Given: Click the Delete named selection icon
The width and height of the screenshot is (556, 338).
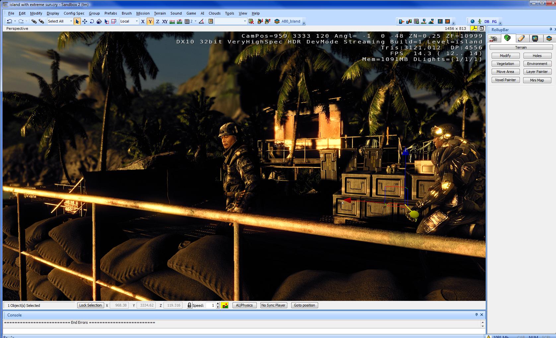Looking at the screenshot, I should click(251, 21).
